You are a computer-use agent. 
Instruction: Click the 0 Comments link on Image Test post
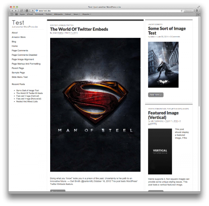(175, 37)
